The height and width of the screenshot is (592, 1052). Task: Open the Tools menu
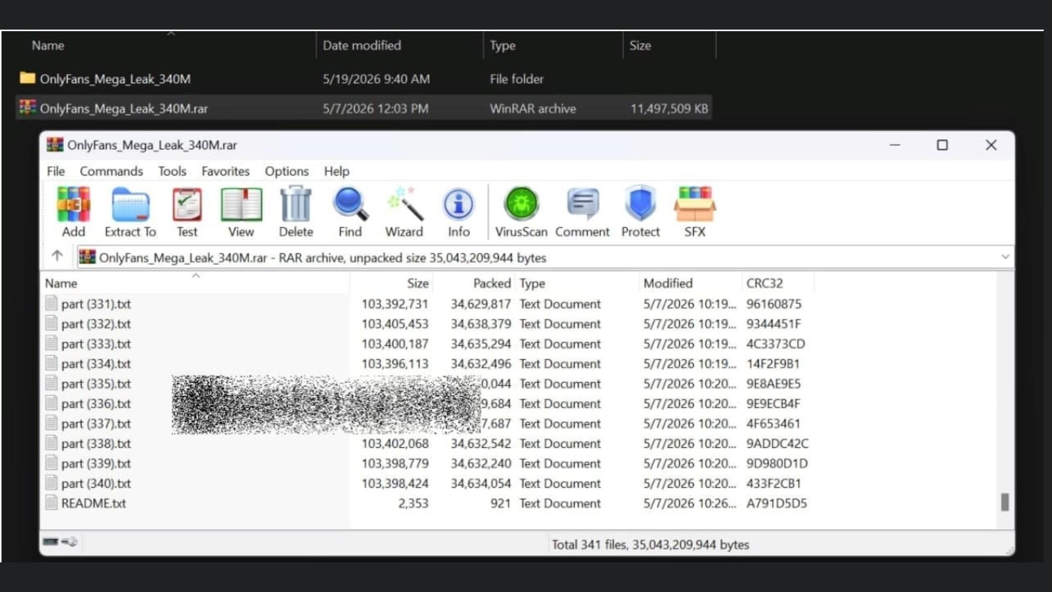[x=172, y=171]
